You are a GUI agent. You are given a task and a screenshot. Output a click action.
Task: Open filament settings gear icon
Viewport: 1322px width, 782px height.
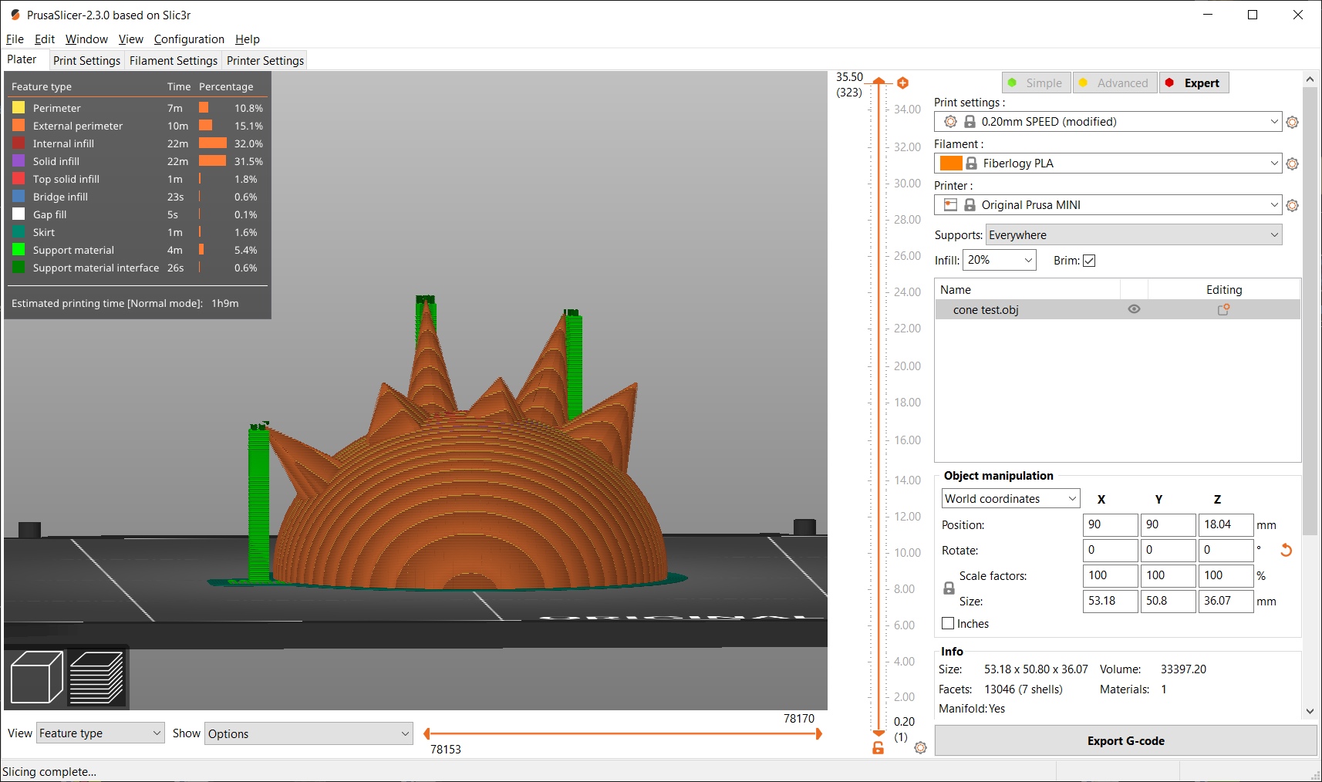[x=1293, y=163]
